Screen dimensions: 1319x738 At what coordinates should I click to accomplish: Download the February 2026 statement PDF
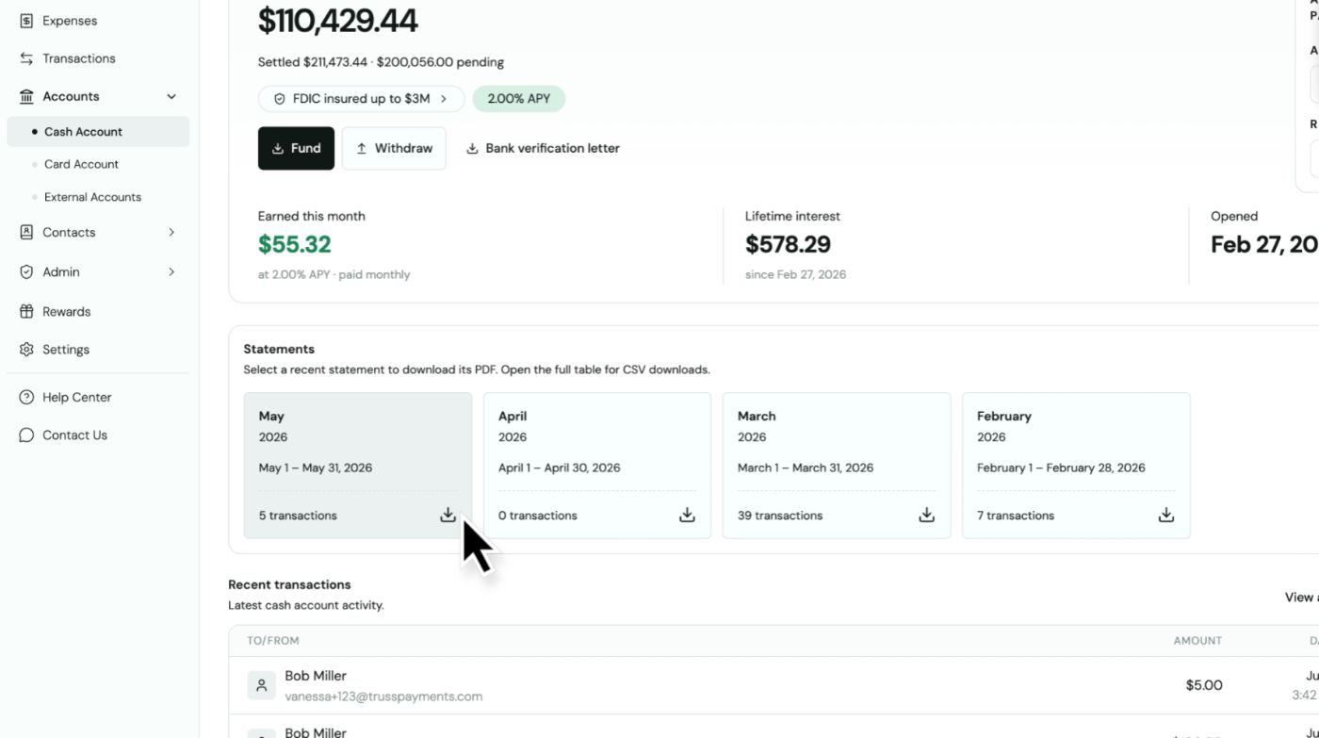1165,515
